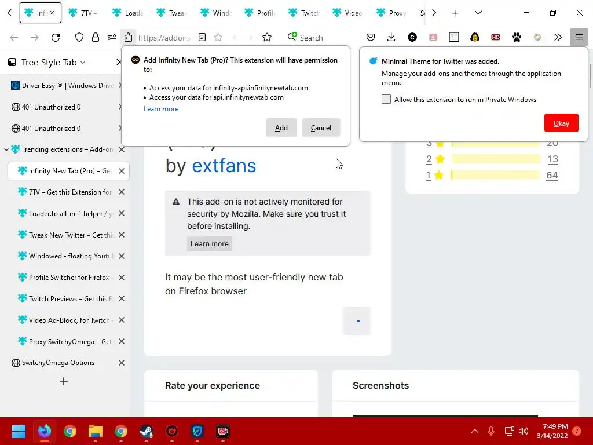Screen dimensions: 593x445
Task: Click the 1-star rating bar
Action: 496,175
